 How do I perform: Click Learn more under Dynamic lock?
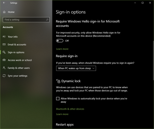pos(62,114)
